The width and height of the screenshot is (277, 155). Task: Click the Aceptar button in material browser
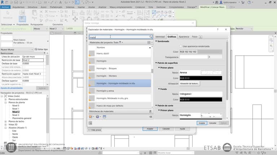pos(202,123)
